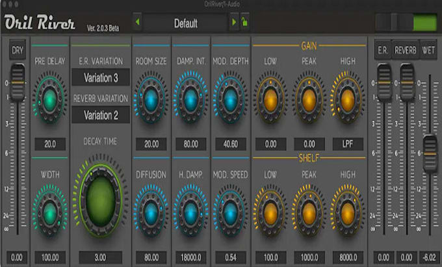
Task: Open the Reverb Variation selector showing Variation 2
Action: (x=101, y=114)
